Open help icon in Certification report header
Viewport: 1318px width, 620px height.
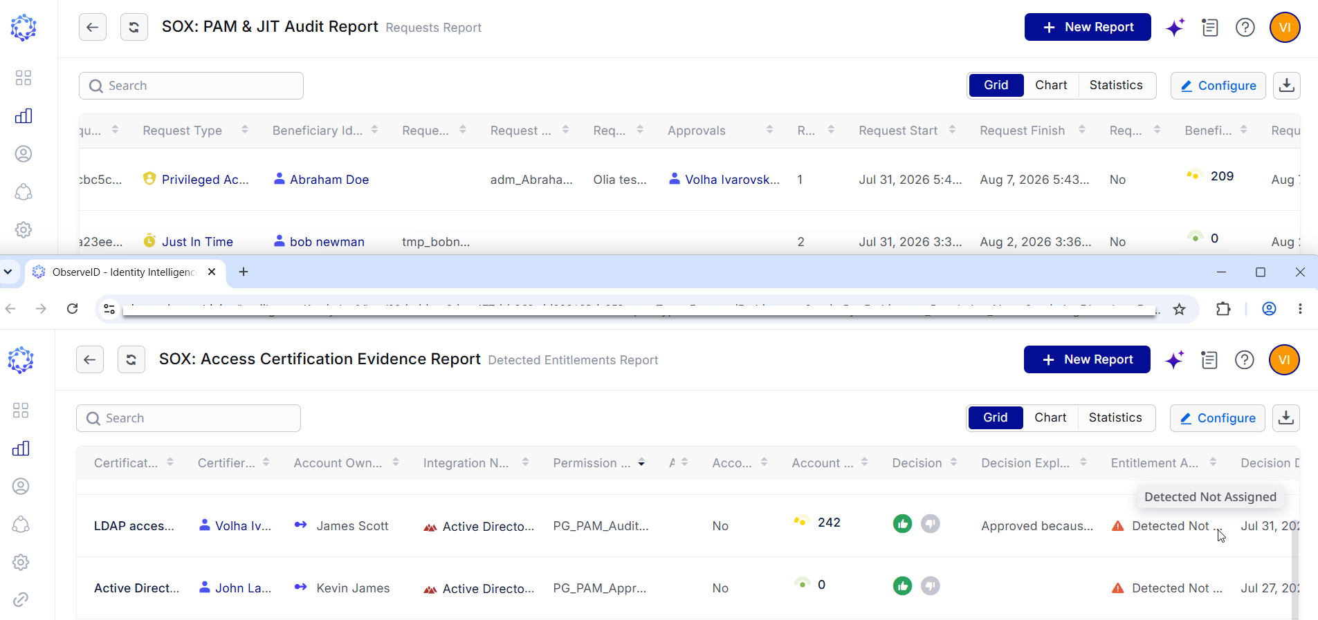point(1245,359)
